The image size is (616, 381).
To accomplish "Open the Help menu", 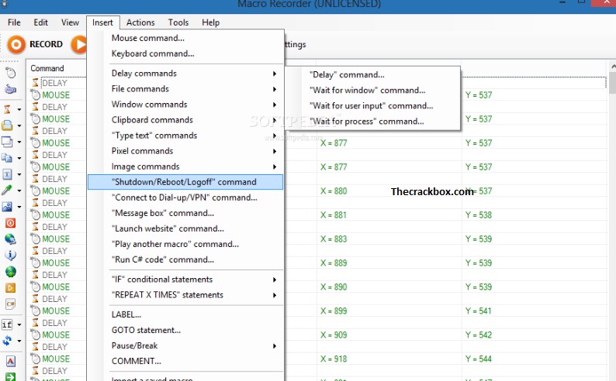I will [210, 22].
